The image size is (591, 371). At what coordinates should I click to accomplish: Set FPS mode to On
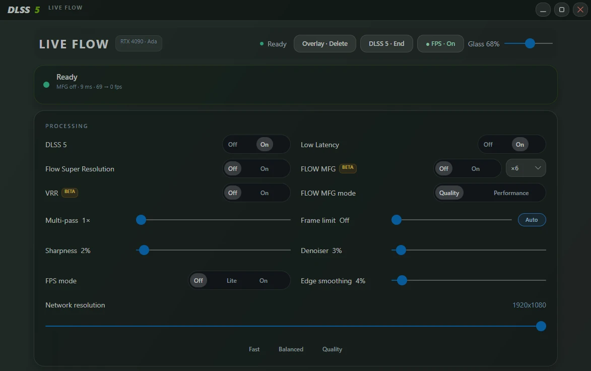264,280
